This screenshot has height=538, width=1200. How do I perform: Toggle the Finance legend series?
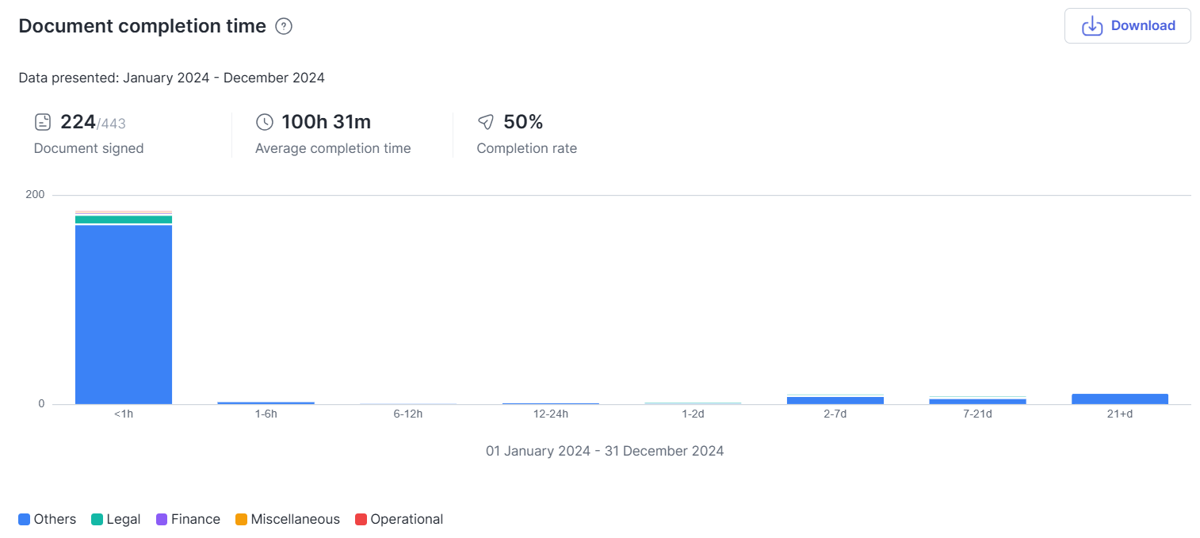click(188, 519)
